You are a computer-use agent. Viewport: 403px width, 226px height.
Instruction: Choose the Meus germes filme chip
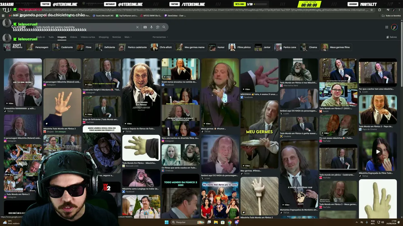(336, 47)
